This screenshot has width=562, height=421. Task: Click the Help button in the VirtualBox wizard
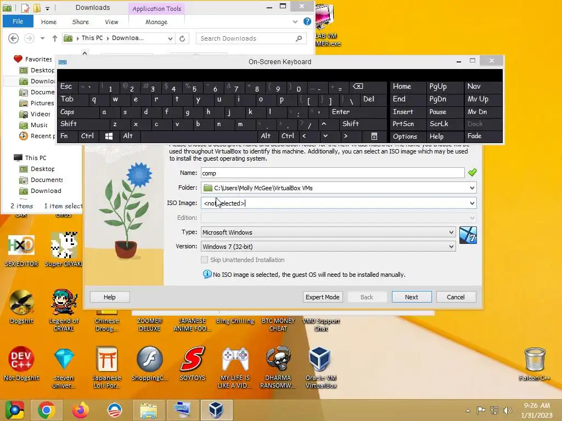click(x=109, y=297)
